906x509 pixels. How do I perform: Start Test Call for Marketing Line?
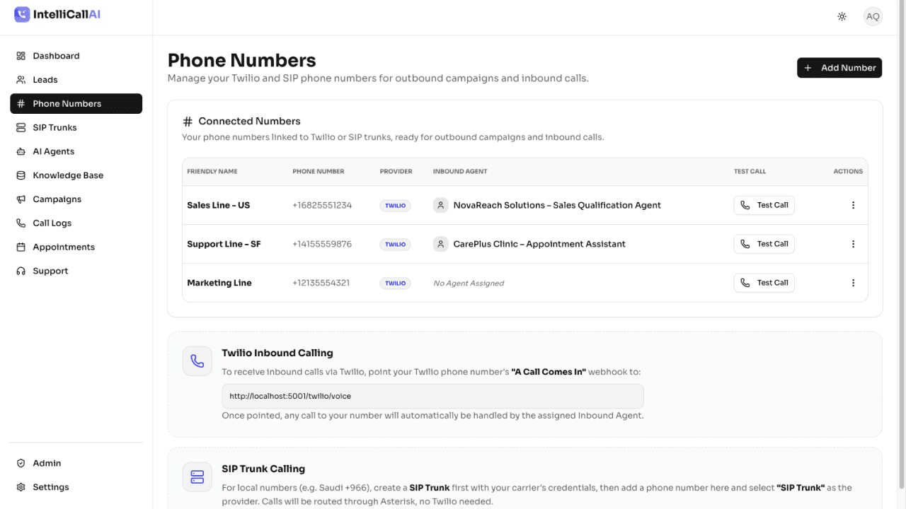(764, 283)
